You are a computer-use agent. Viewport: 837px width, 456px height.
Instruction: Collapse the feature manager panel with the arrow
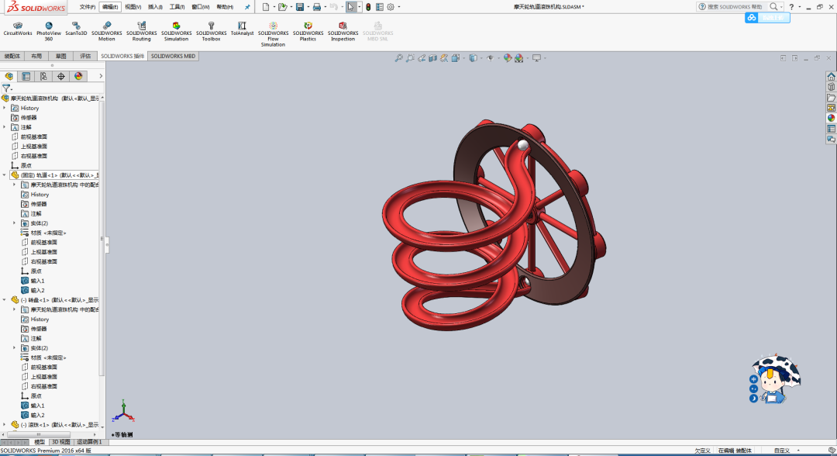point(99,76)
